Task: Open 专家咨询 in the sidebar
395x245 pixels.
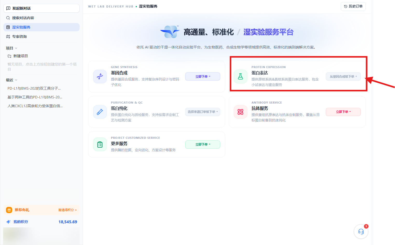Action: [41, 37]
